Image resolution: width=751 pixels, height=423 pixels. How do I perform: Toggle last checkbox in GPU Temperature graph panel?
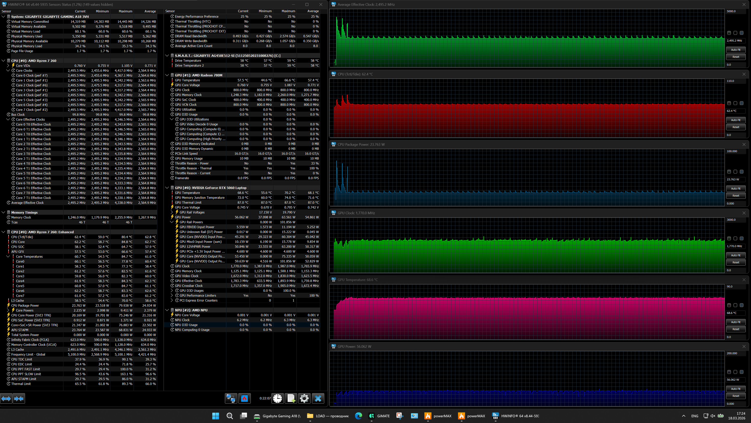(741, 305)
